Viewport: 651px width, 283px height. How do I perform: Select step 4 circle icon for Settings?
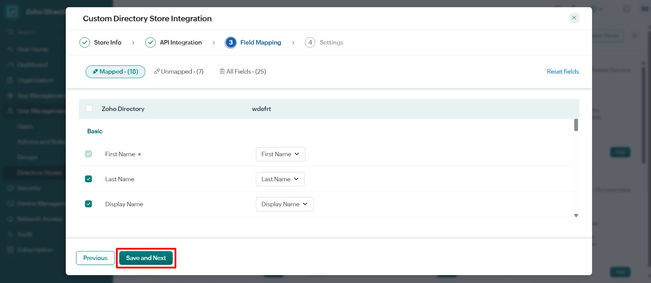click(310, 42)
